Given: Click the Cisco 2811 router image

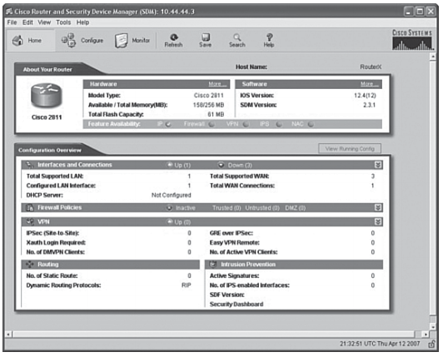Looking at the screenshot, I should pyautogui.click(x=46, y=96).
